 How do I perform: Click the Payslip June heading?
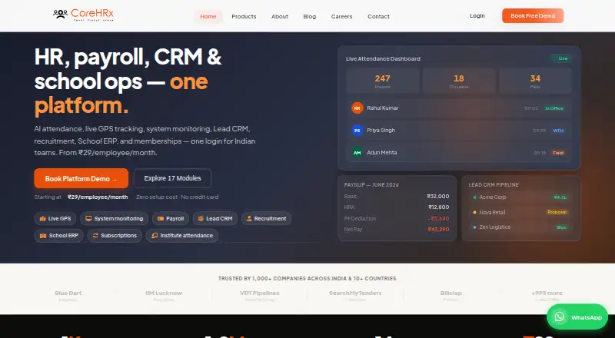[371, 184]
